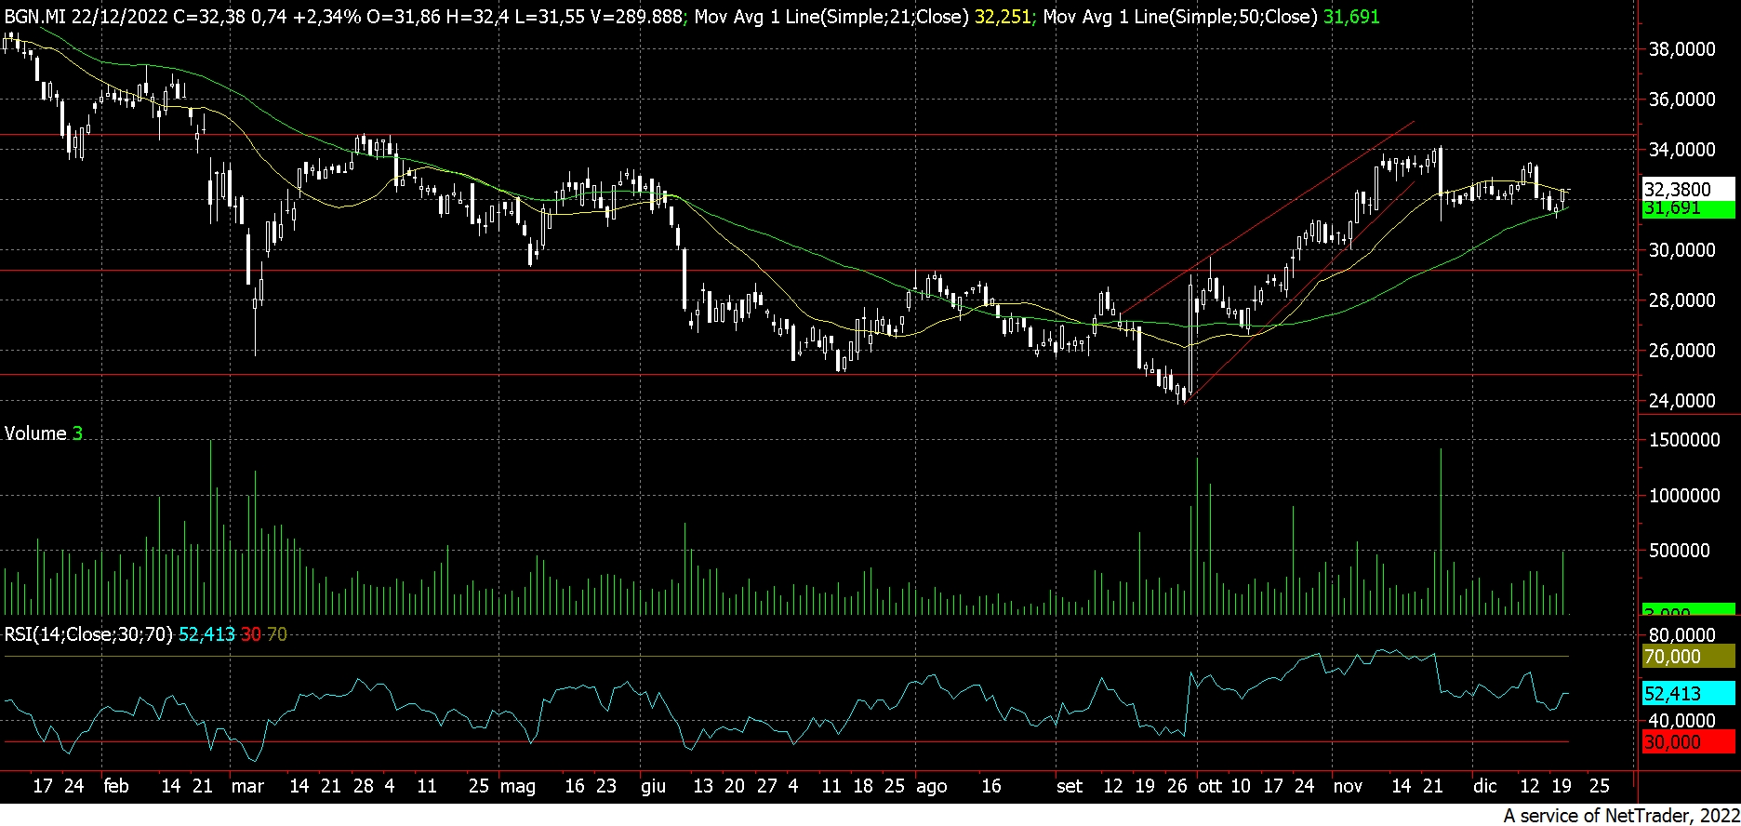The height and width of the screenshot is (826, 1741).
Task: Click the current price tag 32,3800
Action: [1688, 189]
